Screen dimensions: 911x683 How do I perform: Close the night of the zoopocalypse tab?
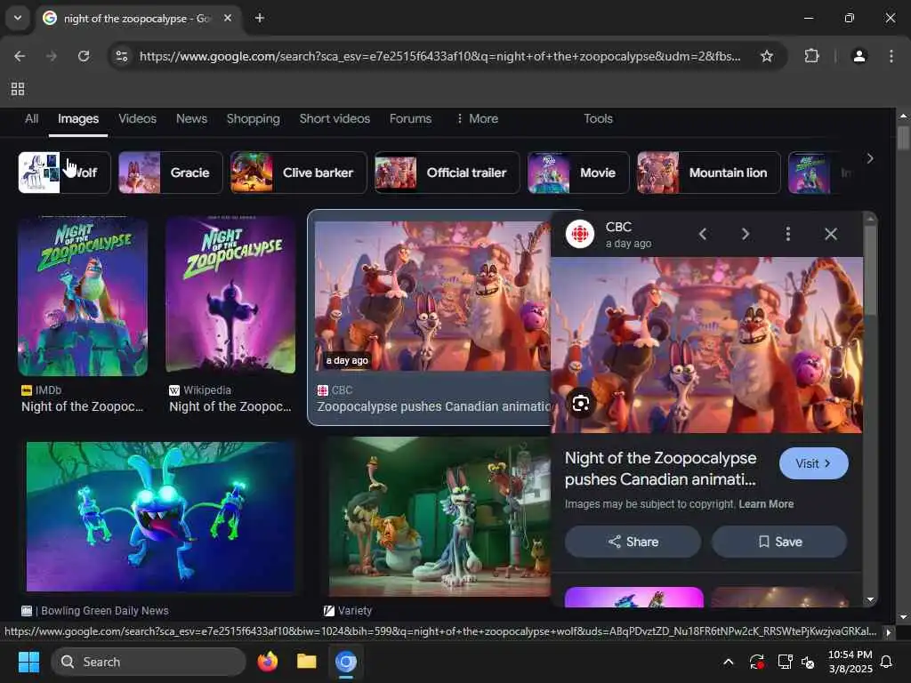tap(228, 18)
